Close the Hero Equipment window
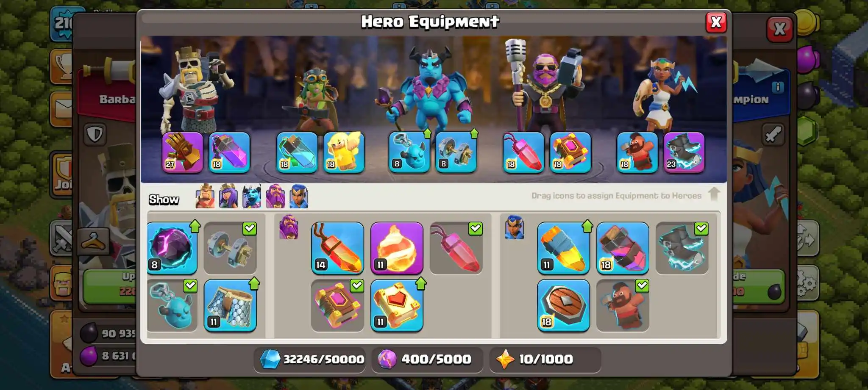 pyautogui.click(x=716, y=22)
